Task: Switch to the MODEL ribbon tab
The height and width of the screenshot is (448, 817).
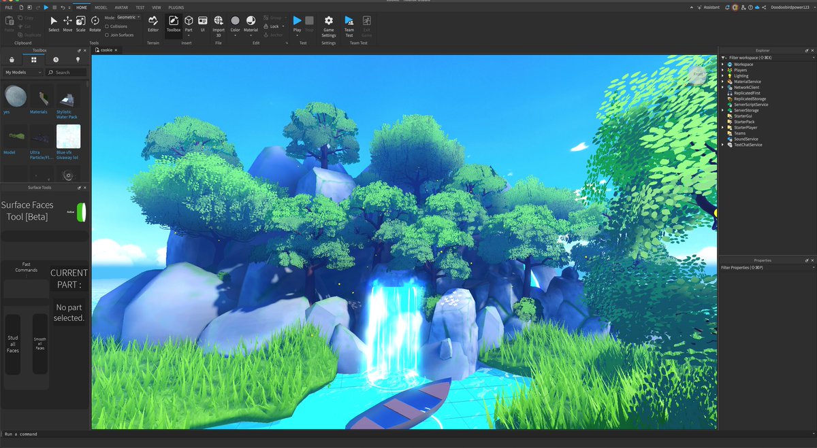Action: point(101,7)
